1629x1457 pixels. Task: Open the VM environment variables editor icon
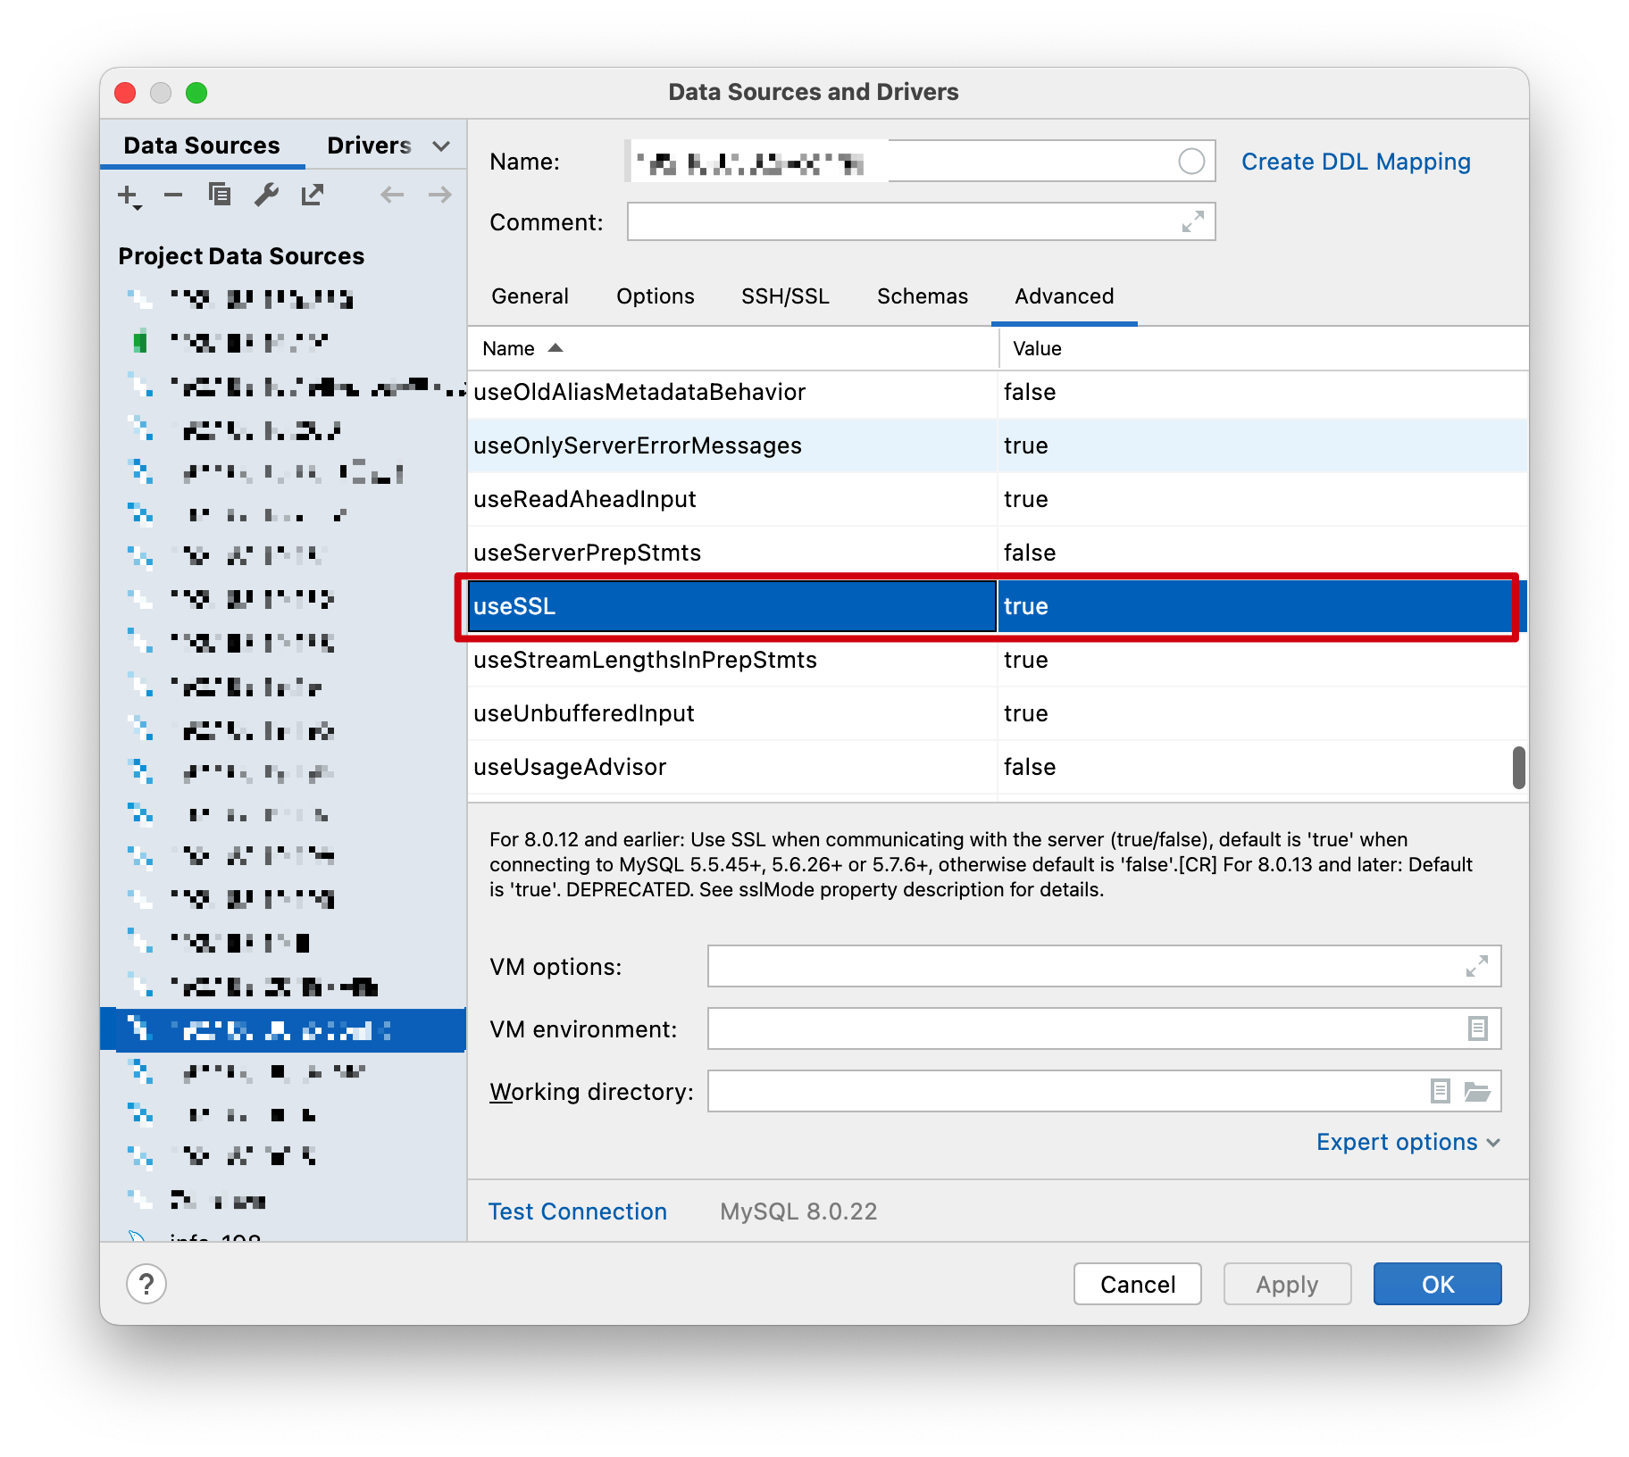click(x=1477, y=1028)
